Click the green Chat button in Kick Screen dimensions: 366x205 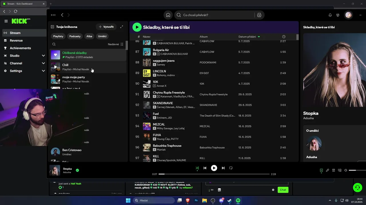pyautogui.click(x=283, y=190)
